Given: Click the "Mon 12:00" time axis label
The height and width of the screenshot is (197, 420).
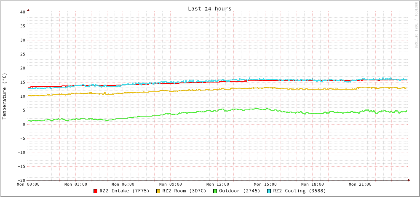Looking at the screenshot, I should pos(218,184).
